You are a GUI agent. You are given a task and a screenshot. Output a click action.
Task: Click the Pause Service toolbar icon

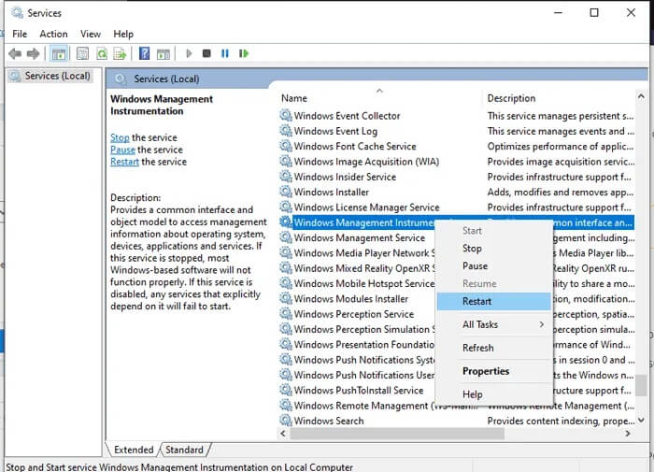click(x=225, y=53)
